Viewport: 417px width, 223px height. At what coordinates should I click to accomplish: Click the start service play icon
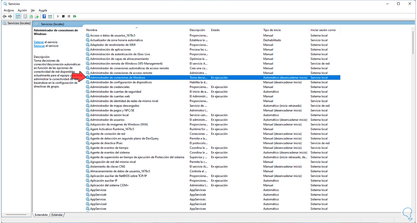(x=58, y=16)
